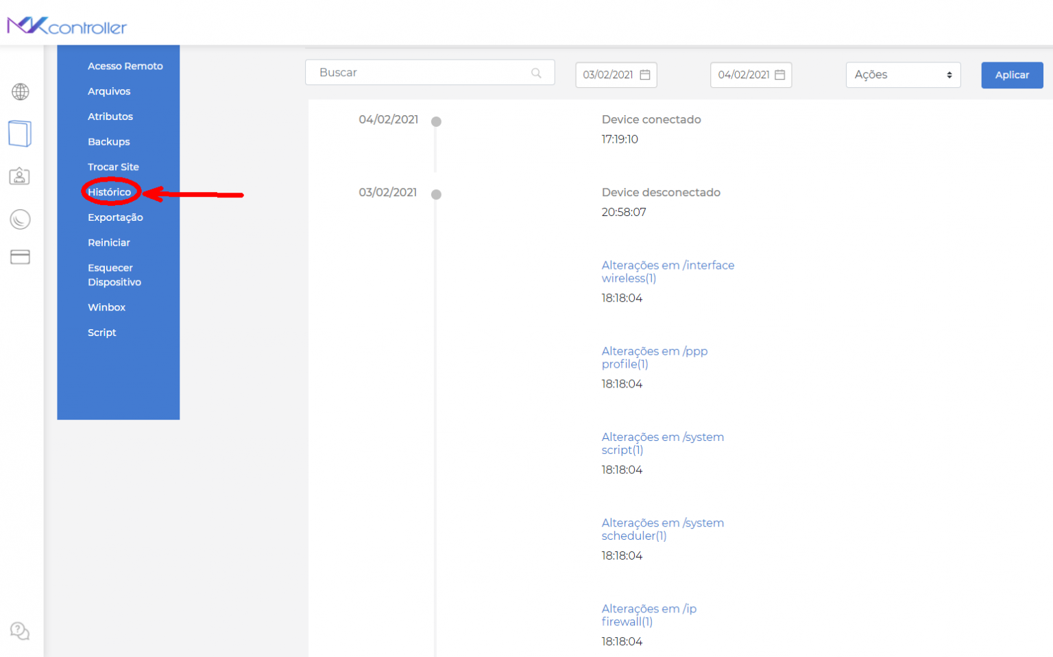Select Backups in the blue menu
Viewport: 1053px width, 657px height.
108,141
